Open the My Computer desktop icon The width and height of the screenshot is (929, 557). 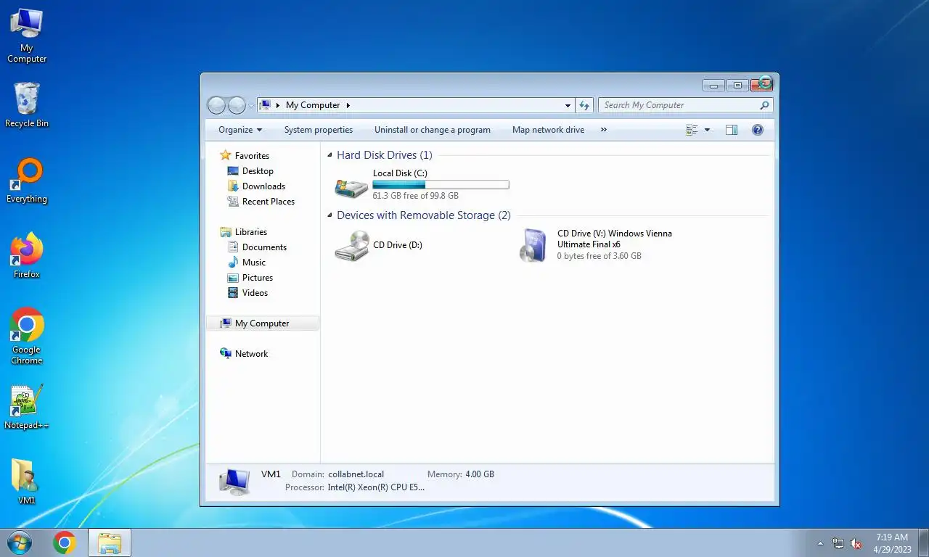[x=27, y=35]
